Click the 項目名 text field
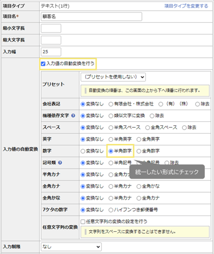The image size is (214, 254). (x=91, y=16)
